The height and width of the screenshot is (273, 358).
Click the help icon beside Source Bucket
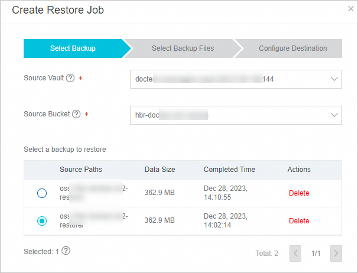pos(76,114)
